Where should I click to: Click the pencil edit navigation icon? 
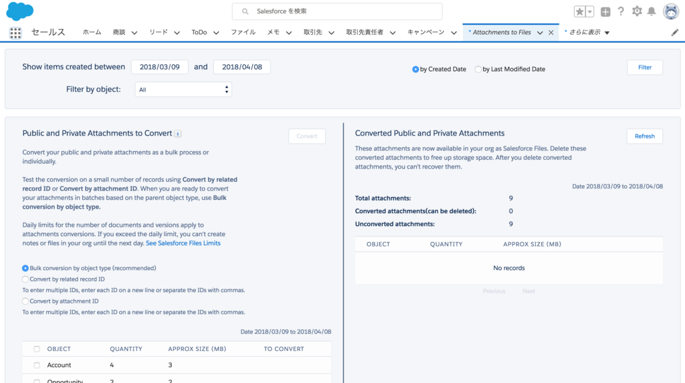675,32
